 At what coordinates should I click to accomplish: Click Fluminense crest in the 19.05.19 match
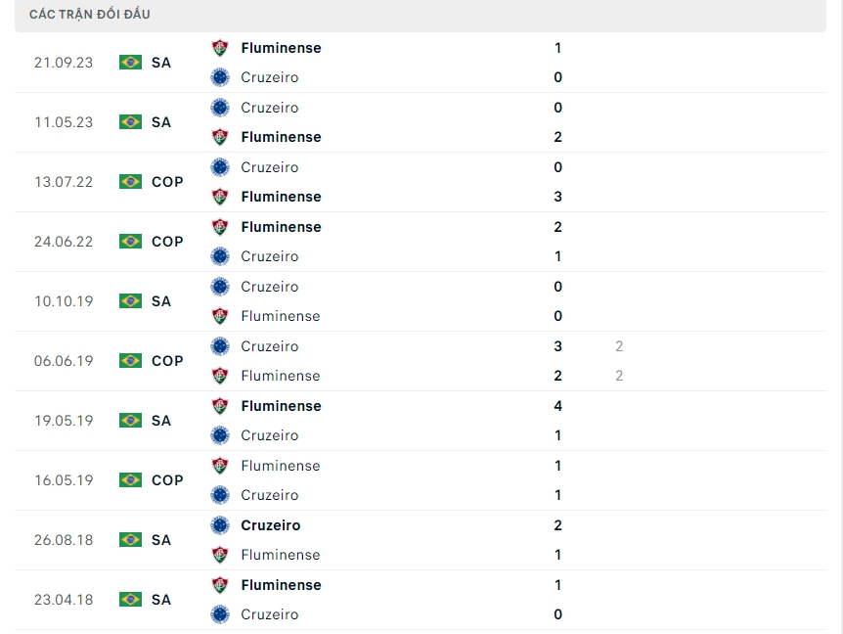(x=220, y=406)
